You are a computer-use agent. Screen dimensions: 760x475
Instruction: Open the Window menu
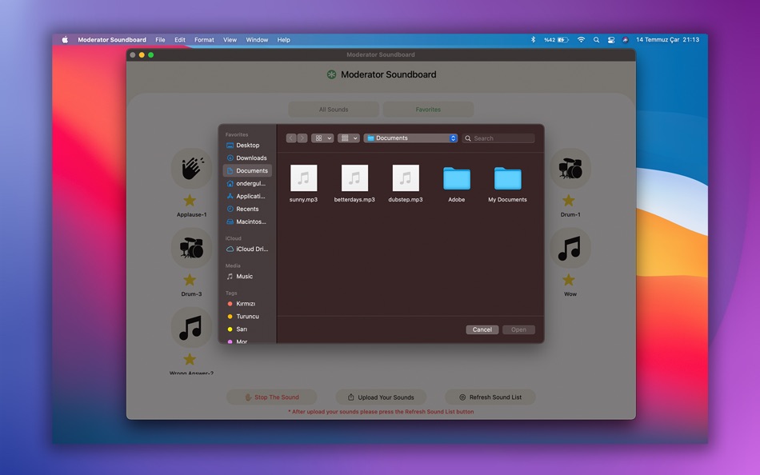[257, 40]
